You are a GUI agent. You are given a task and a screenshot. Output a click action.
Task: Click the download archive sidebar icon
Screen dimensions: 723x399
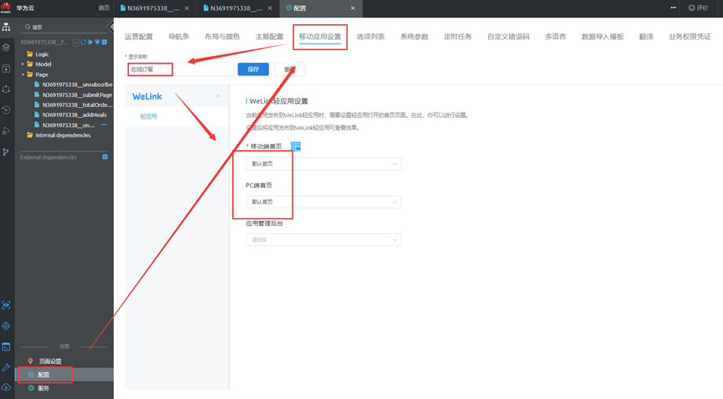6,69
